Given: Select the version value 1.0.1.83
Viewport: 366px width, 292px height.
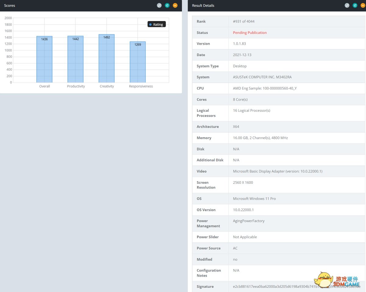Looking at the screenshot, I should pyautogui.click(x=240, y=44).
